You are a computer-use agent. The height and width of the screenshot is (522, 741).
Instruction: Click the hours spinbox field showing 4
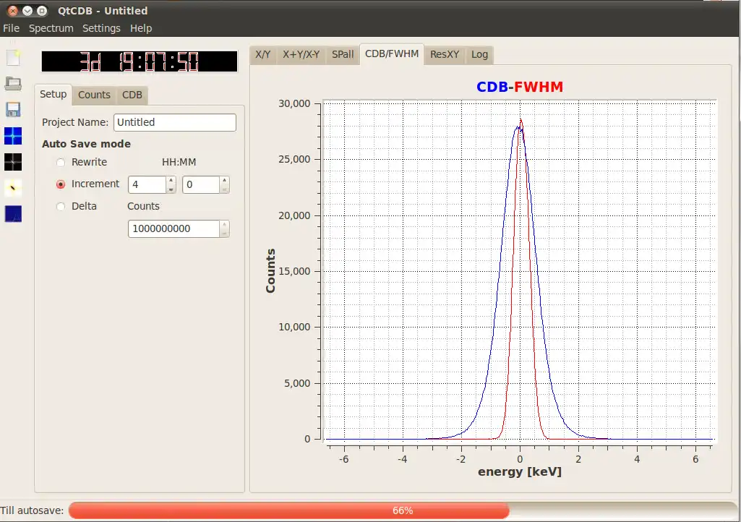click(147, 184)
